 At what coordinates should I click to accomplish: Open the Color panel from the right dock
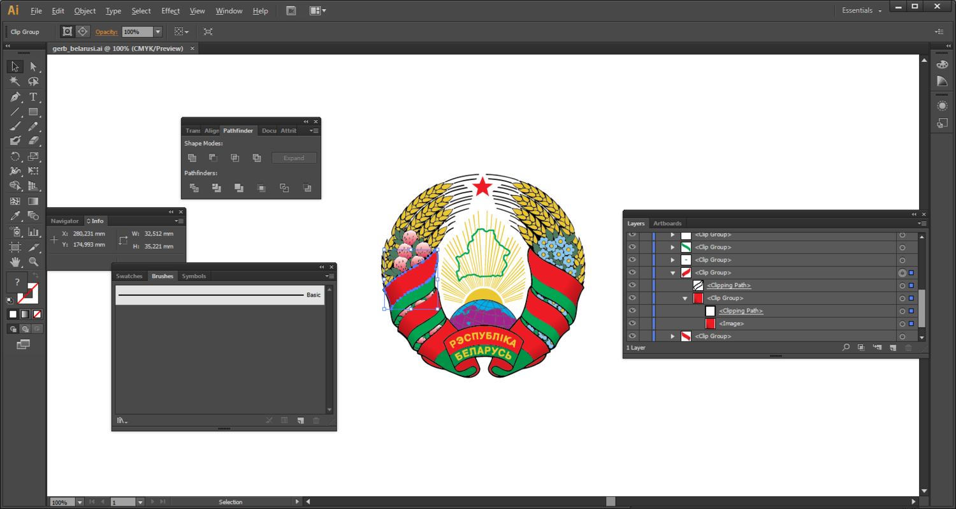click(x=942, y=65)
